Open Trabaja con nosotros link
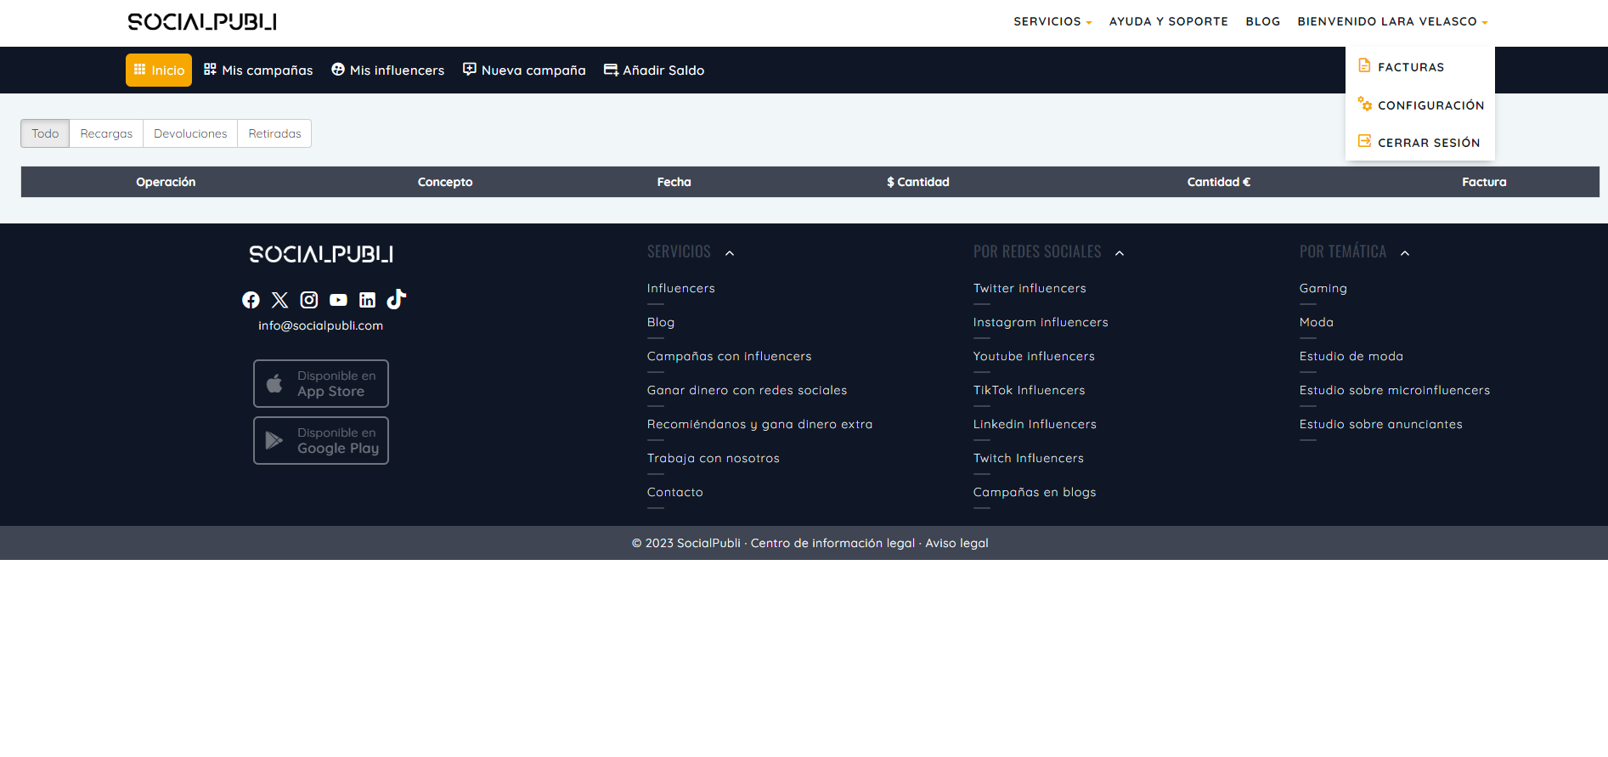Image resolution: width=1608 pixels, height=757 pixels. tap(714, 458)
